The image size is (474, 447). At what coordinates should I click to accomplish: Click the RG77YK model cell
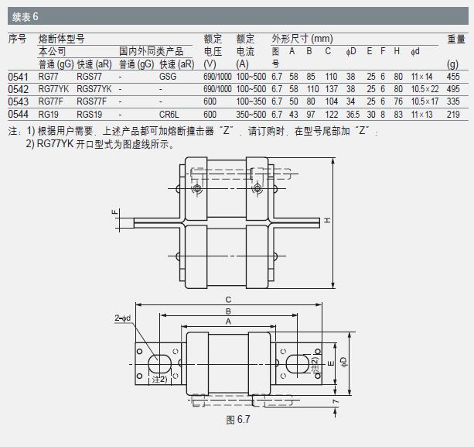click(x=53, y=89)
